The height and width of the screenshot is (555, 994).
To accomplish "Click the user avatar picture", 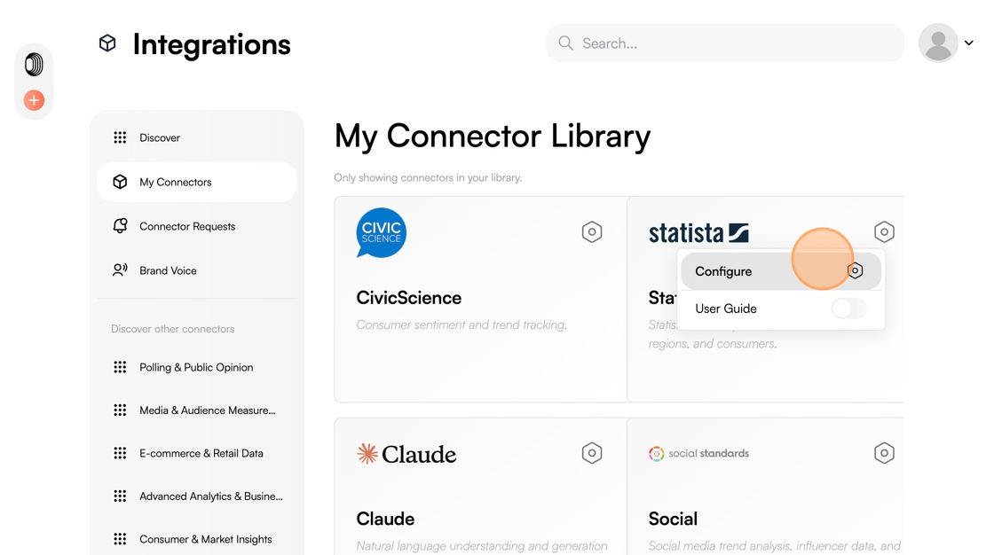I will pos(938,43).
